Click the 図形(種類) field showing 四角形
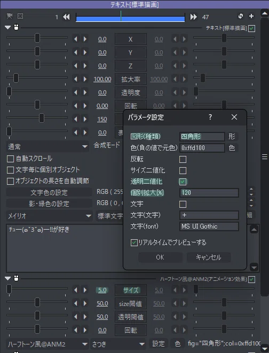This screenshot has width=269, height=353. pyautogui.click(x=202, y=136)
